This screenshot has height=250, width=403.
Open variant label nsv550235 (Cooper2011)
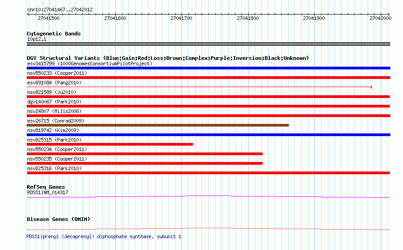[x=57, y=159]
